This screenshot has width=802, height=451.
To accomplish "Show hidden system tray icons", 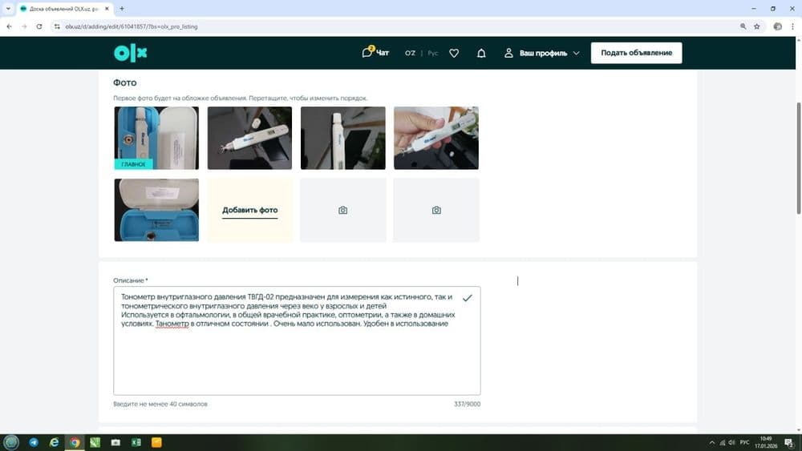I will tap(712, 442).
